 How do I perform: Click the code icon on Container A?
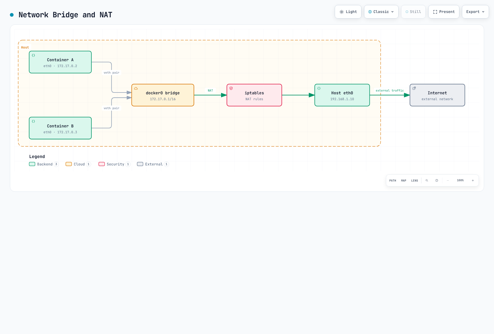tap(33, 55)
